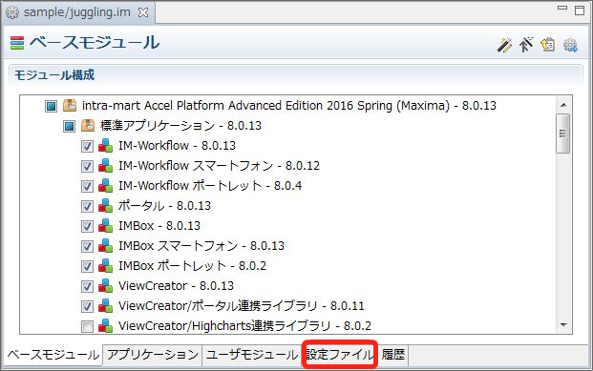
Task: Click the ベースモジュール header icon
Action: click(x=17, y=43)
